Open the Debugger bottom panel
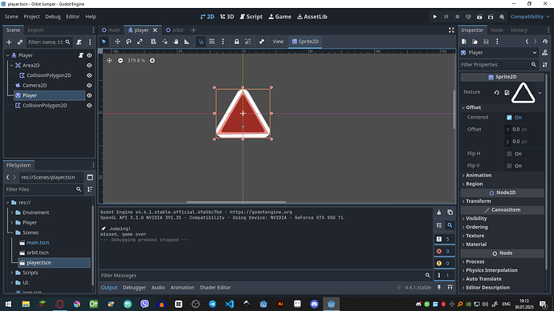 [x=134, y=288]
